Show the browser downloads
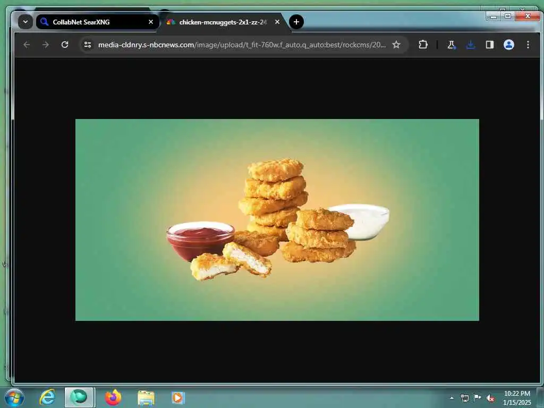 pos(471,45)
